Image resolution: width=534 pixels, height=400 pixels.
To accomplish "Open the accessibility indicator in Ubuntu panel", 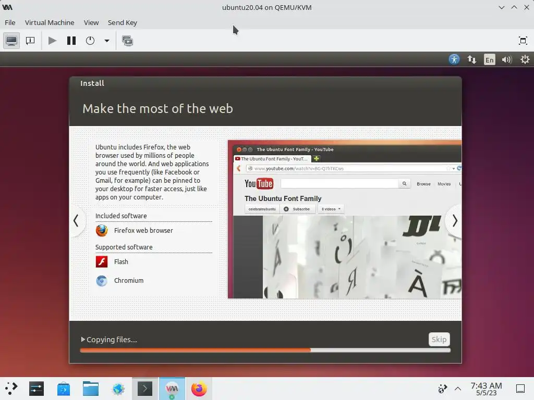I will [454, 59].
